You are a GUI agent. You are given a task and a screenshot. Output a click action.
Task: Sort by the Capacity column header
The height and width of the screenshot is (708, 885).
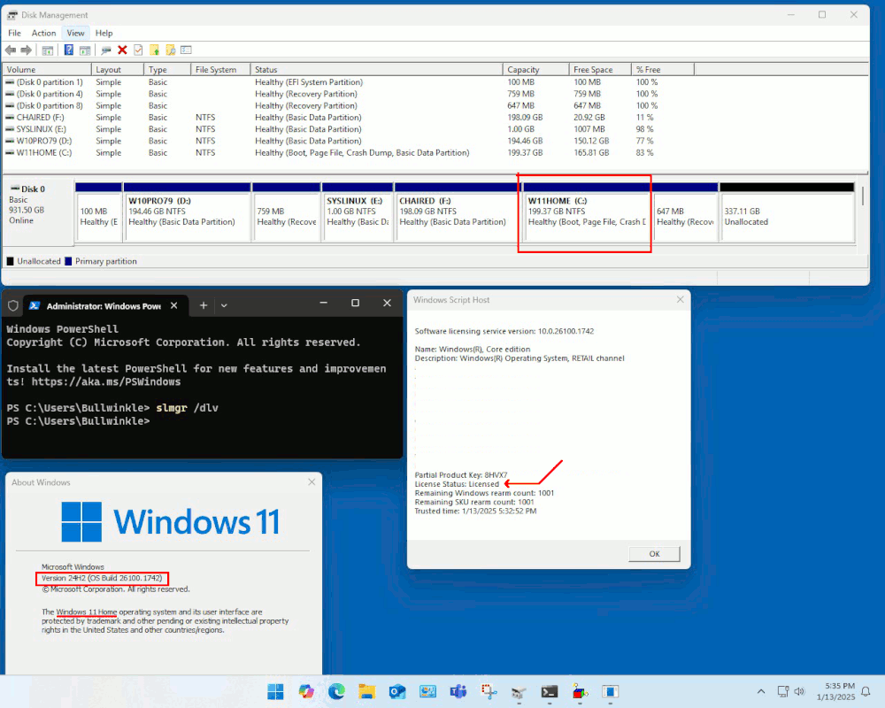pos(535,69)
